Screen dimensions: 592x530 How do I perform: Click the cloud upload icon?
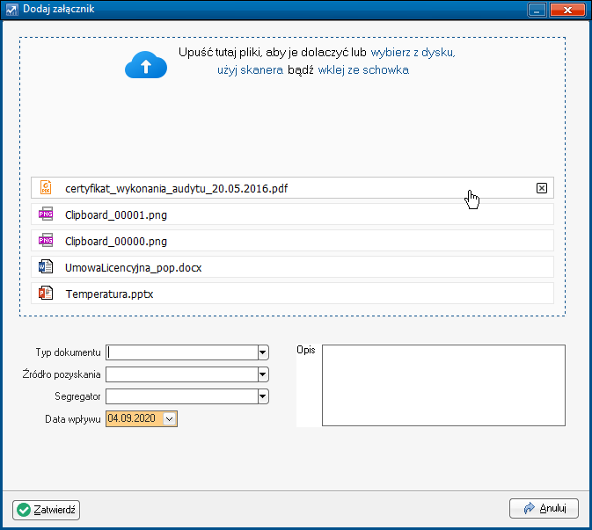pyautogui.click(x=146, y=65)
